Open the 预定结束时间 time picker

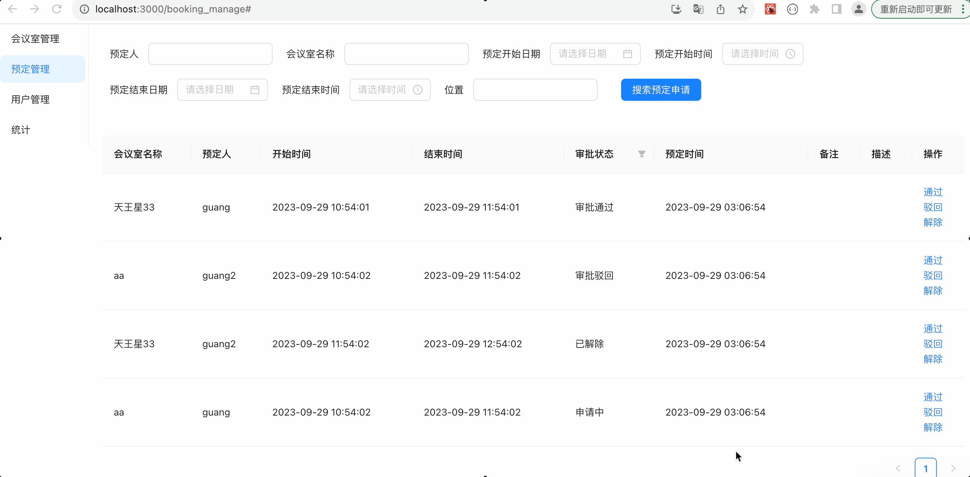389,89
